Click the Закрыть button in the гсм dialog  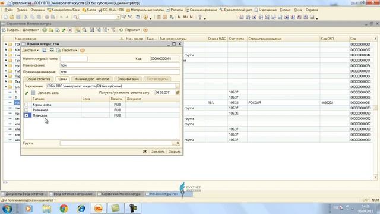175,152
